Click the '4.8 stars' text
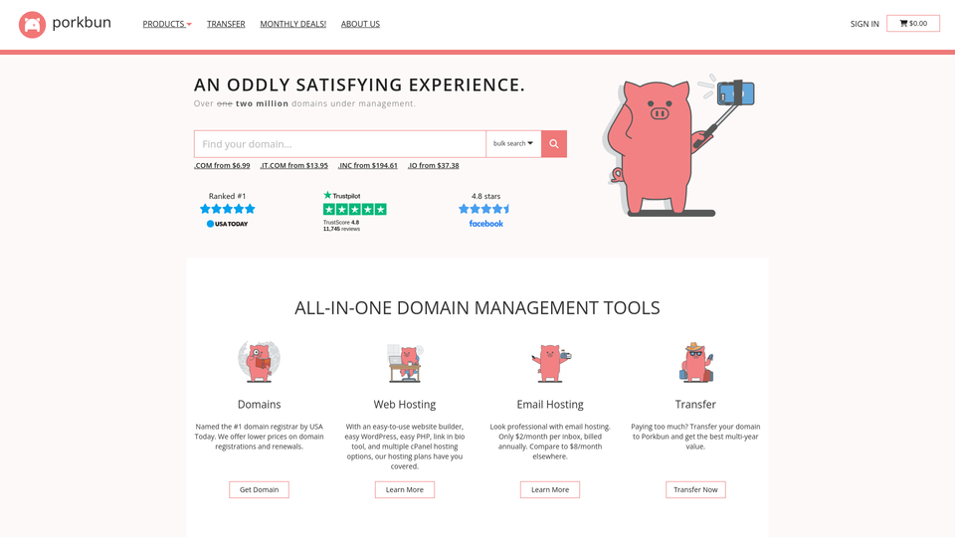This screenshot has width=955, height=537. 486,196
